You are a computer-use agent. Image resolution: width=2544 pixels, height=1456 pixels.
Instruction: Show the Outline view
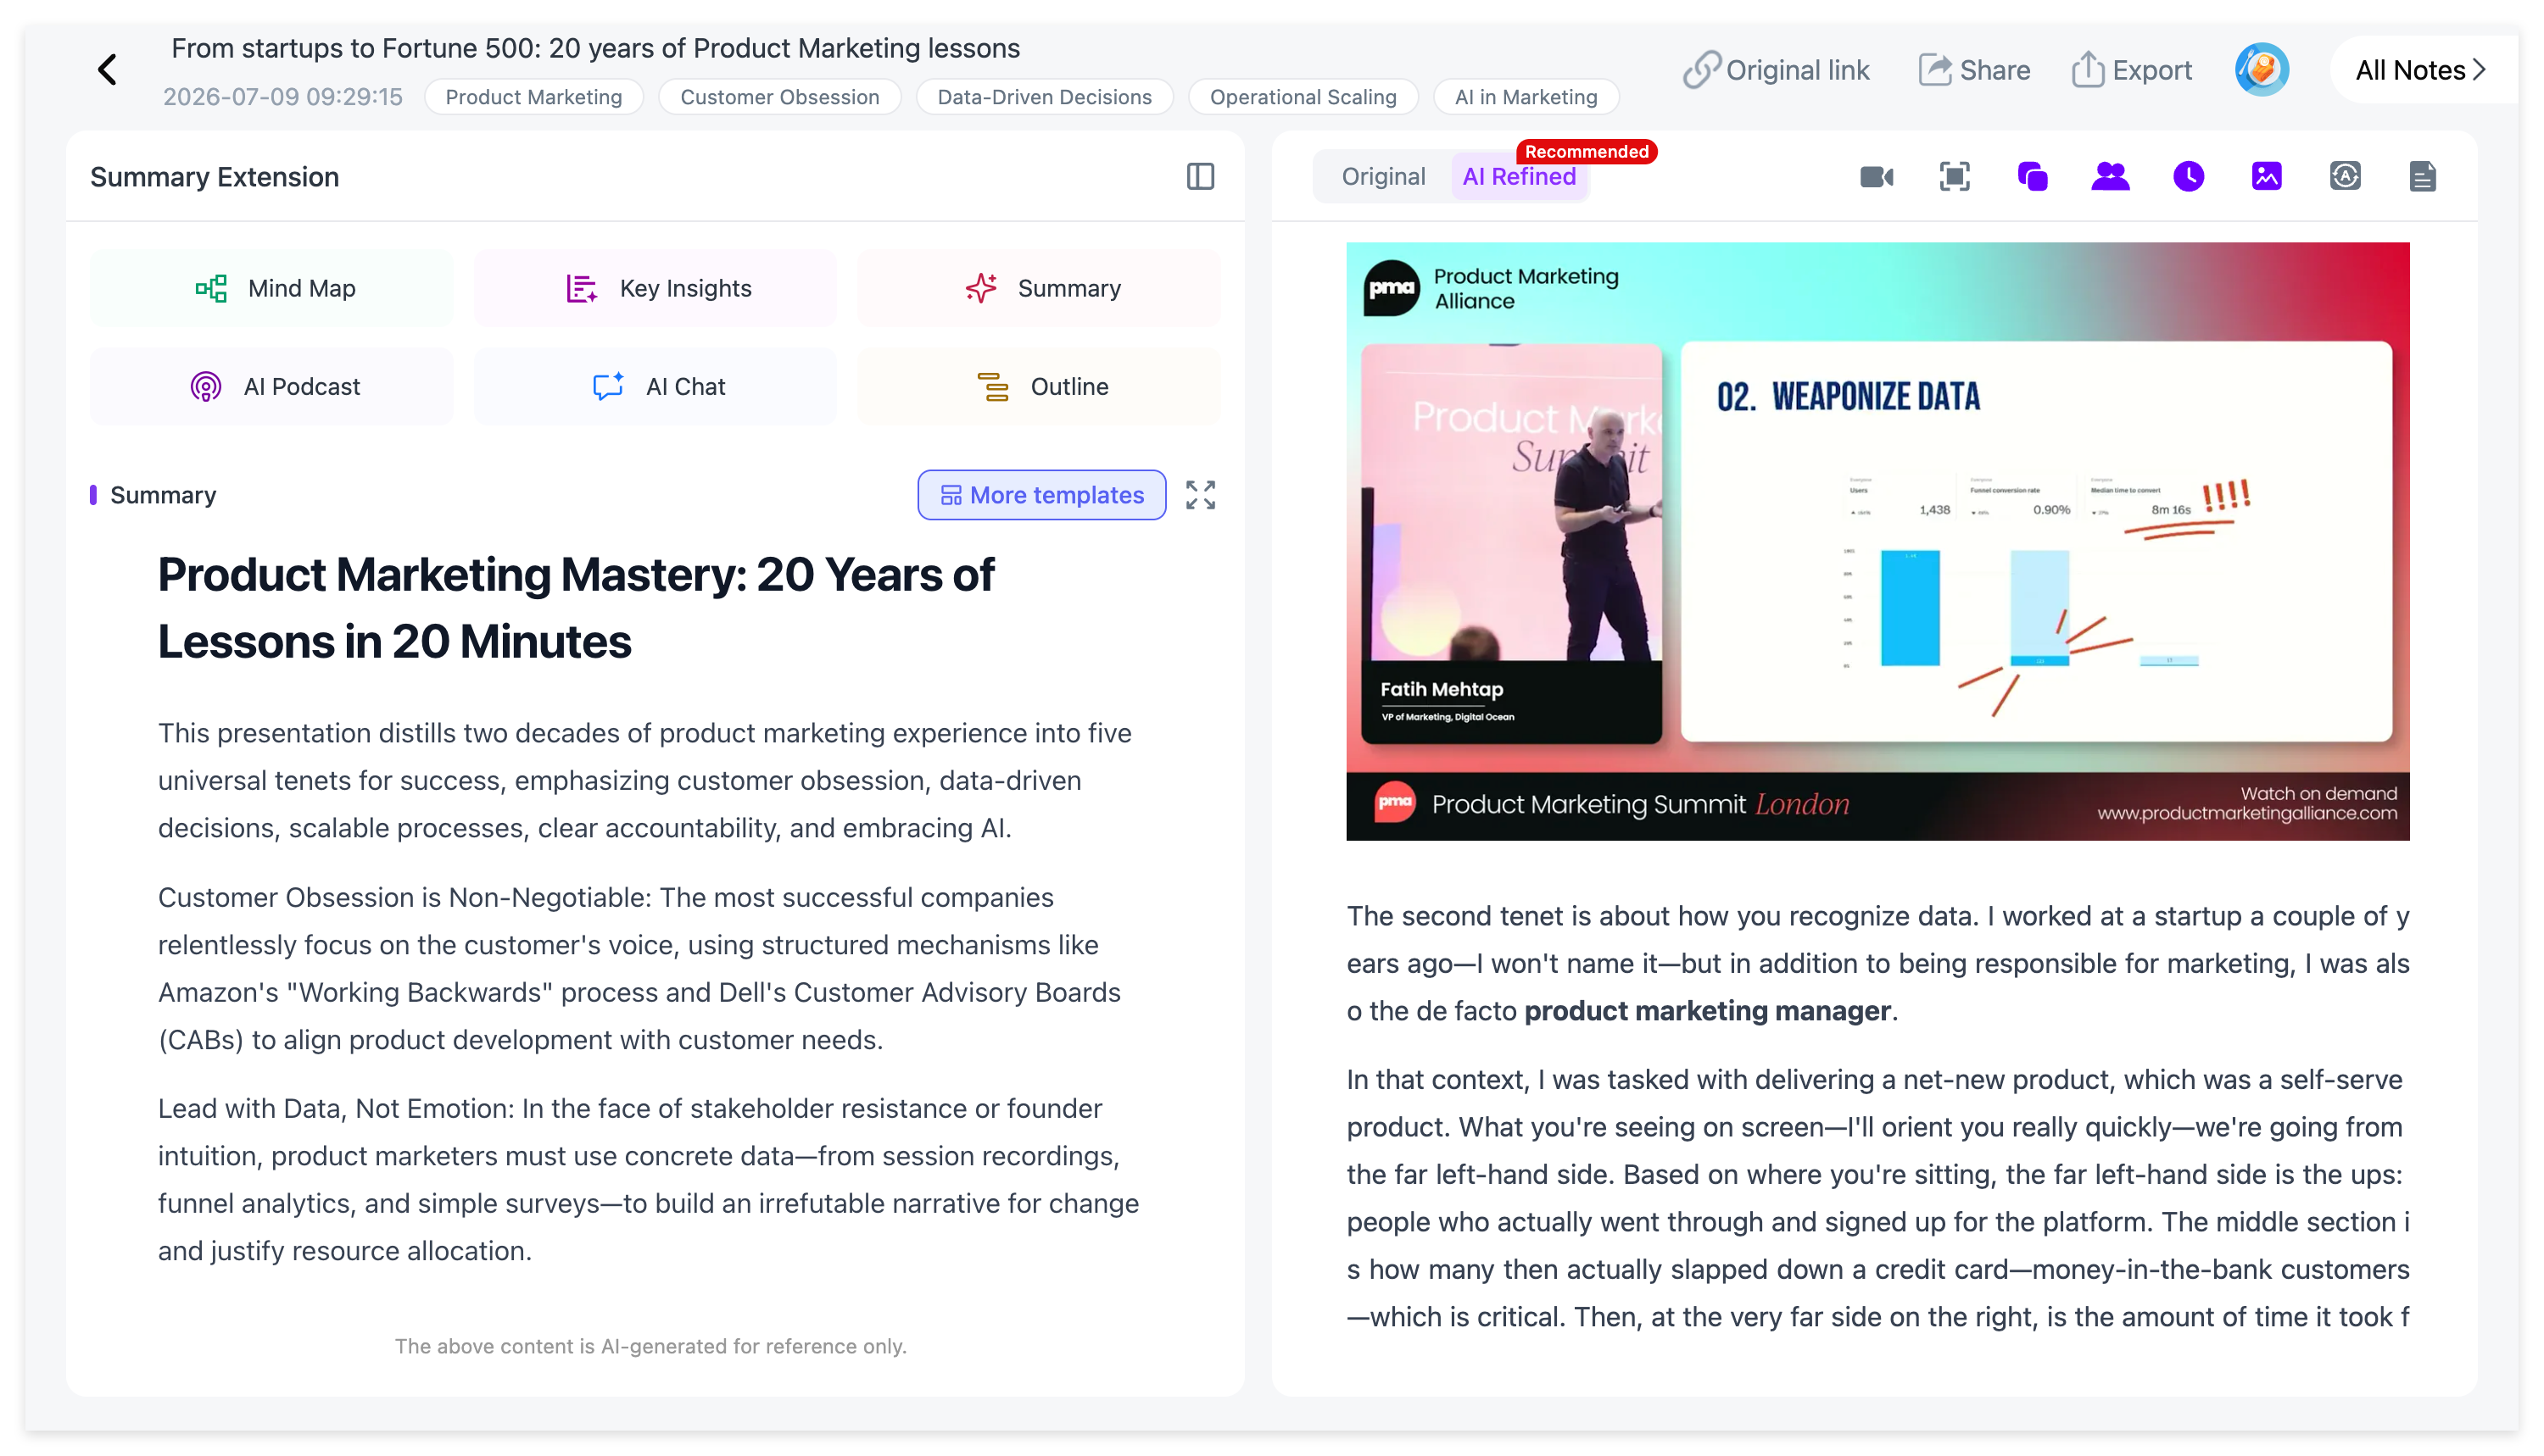click(1040, 387)
